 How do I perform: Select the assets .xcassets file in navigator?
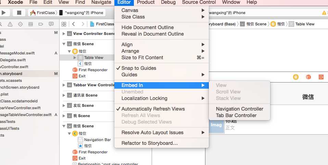11,80
